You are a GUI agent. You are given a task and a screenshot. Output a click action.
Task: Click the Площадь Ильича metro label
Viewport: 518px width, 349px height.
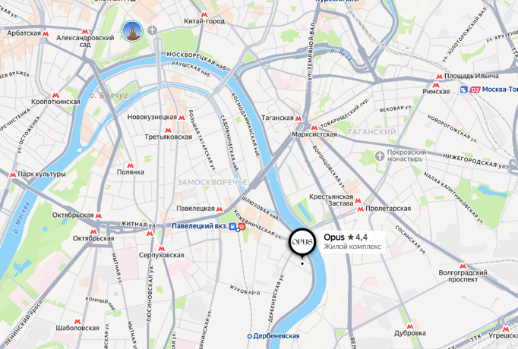[472, 76]
